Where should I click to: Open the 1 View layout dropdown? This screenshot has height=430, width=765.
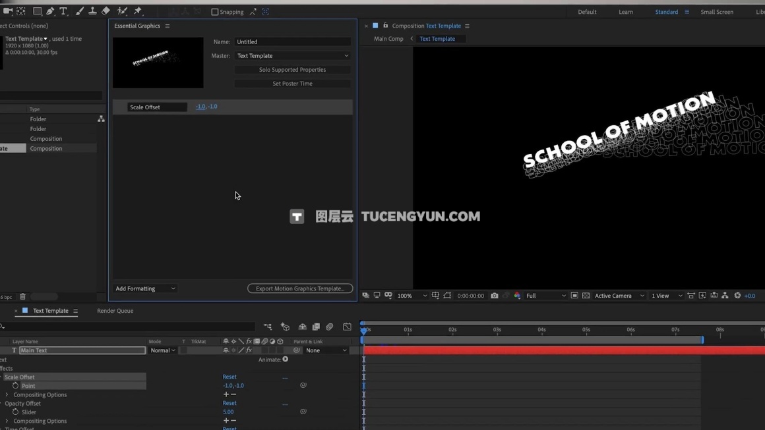(667, 296)
